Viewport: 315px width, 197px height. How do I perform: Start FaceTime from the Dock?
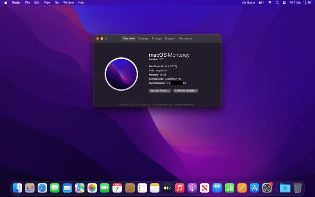click(x=105, y=188)
